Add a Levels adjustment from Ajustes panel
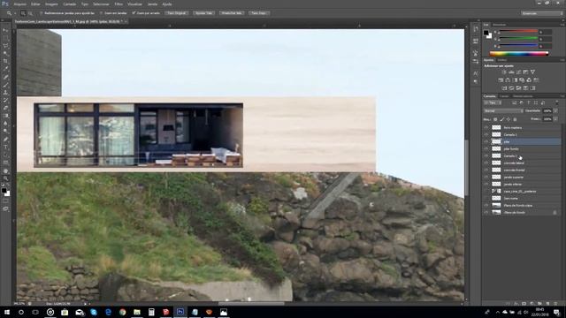Screen dimensions: 566x318 511,72
